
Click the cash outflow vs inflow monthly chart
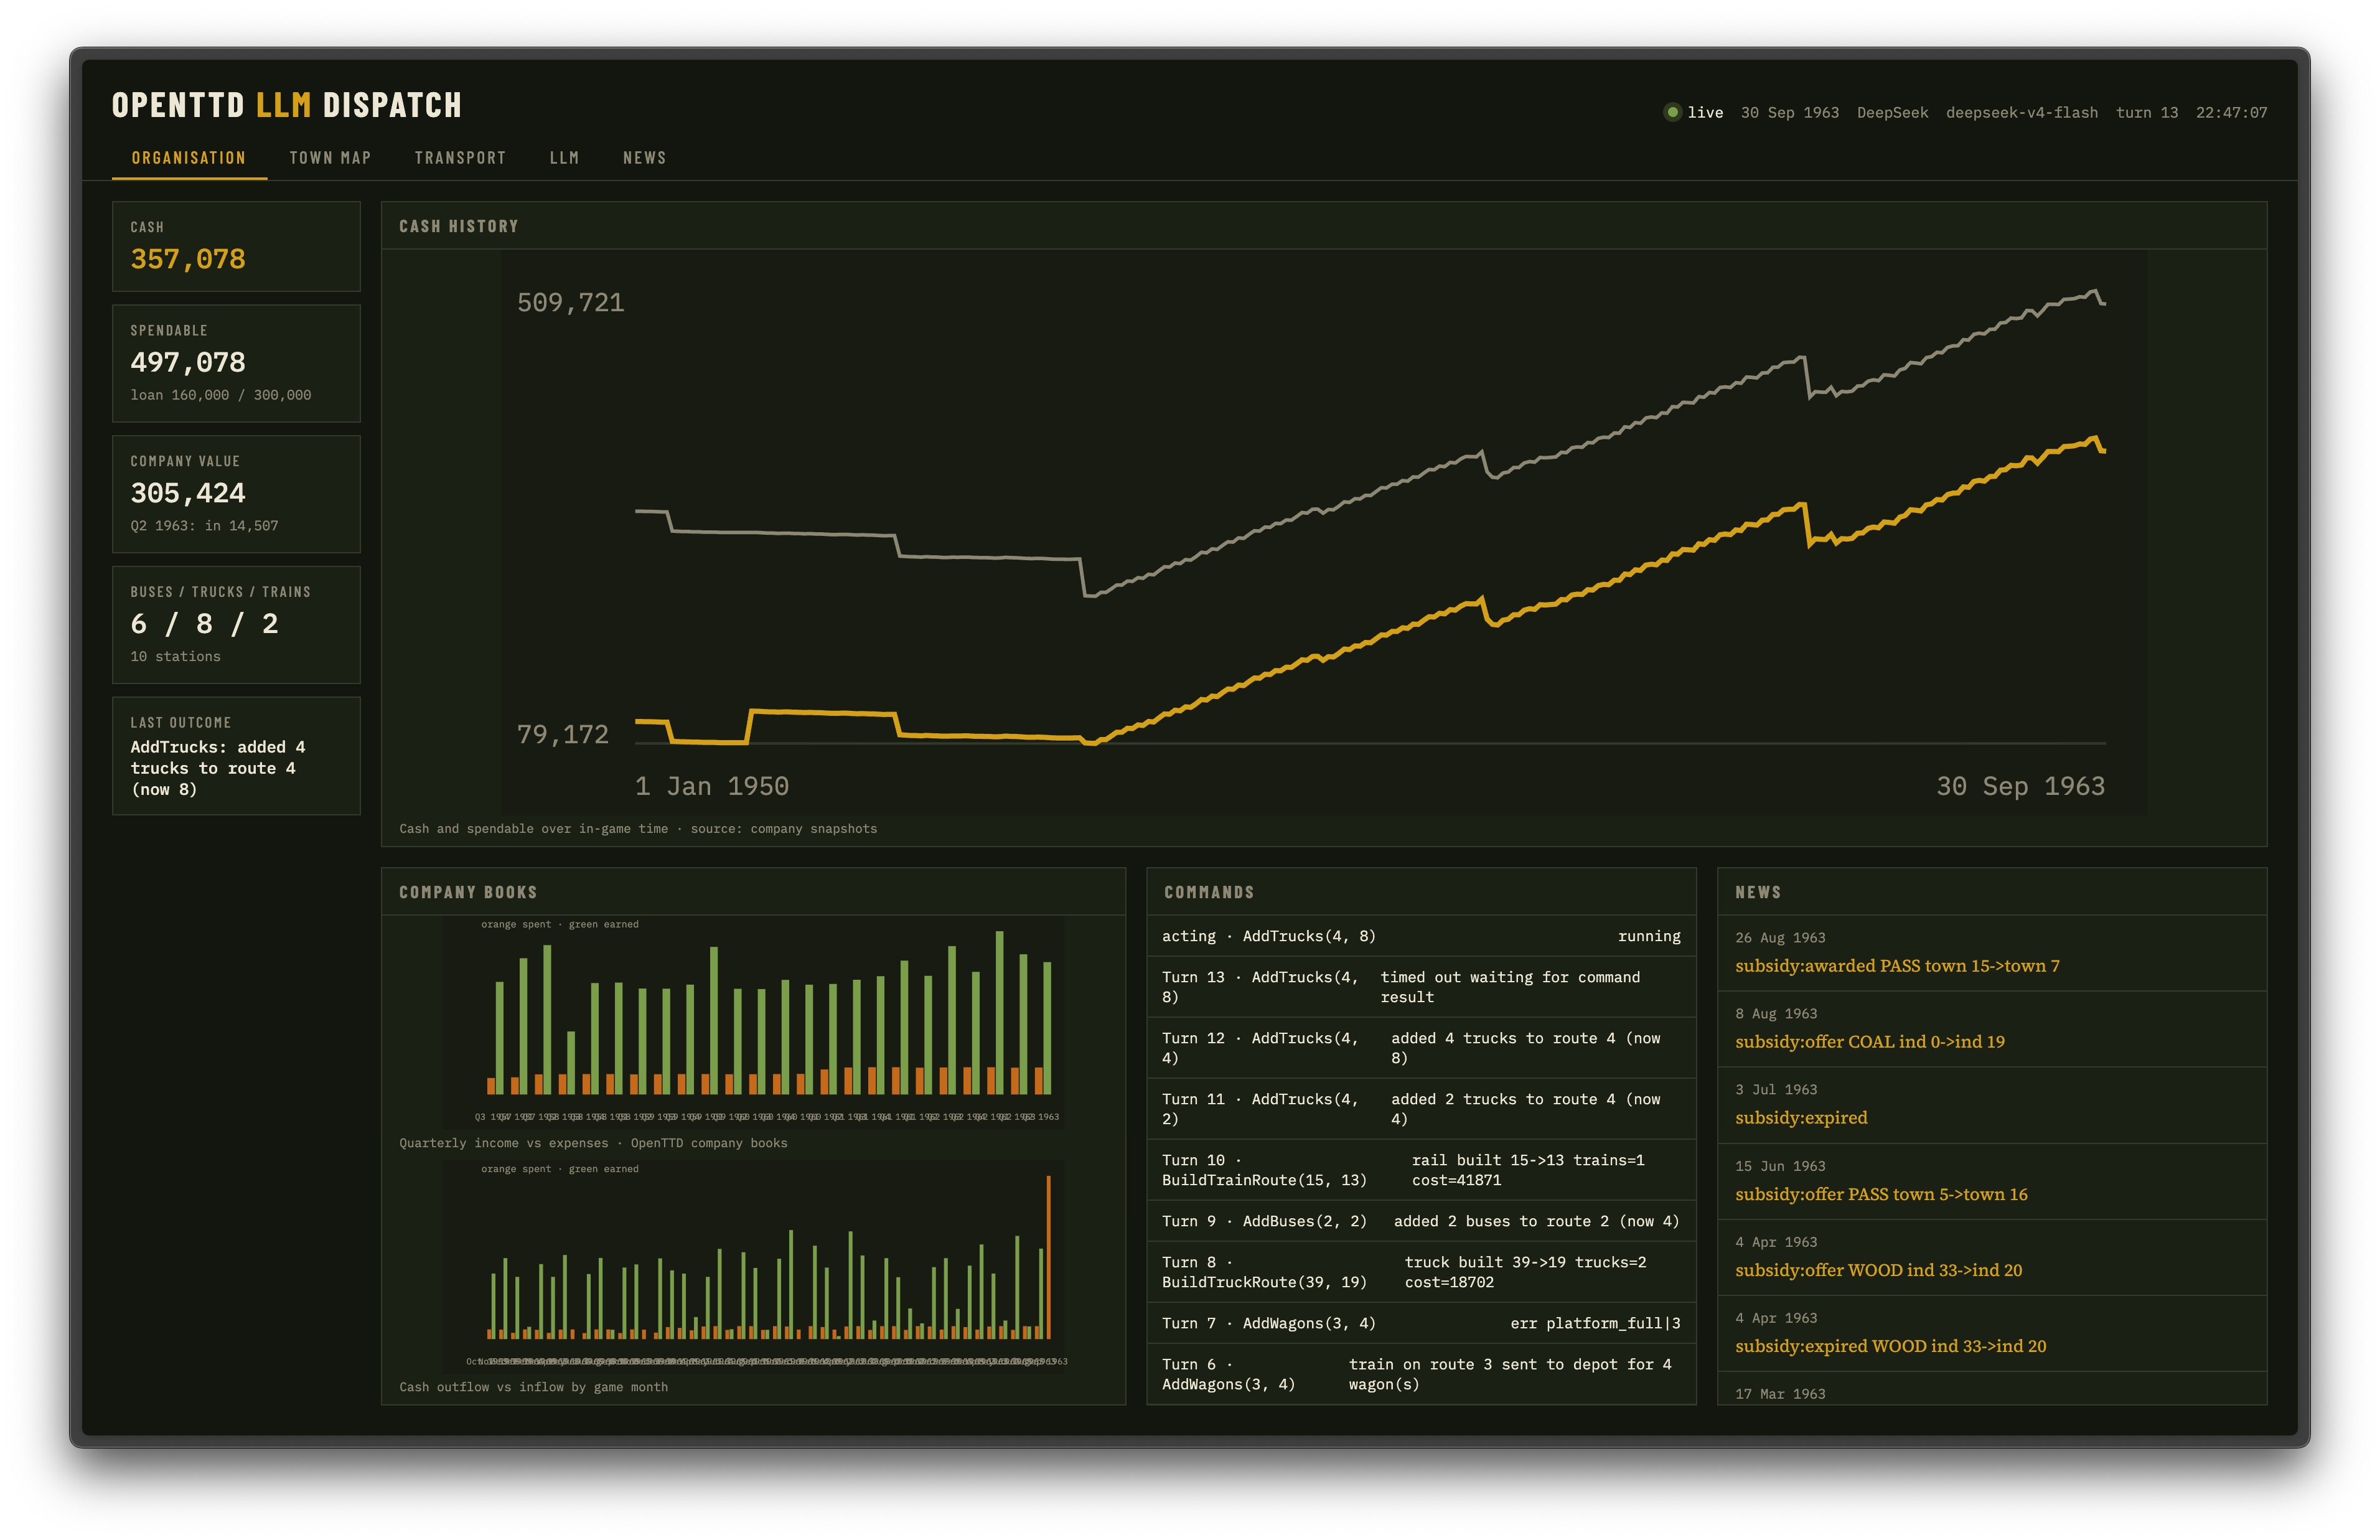[x=752, y=1265]
